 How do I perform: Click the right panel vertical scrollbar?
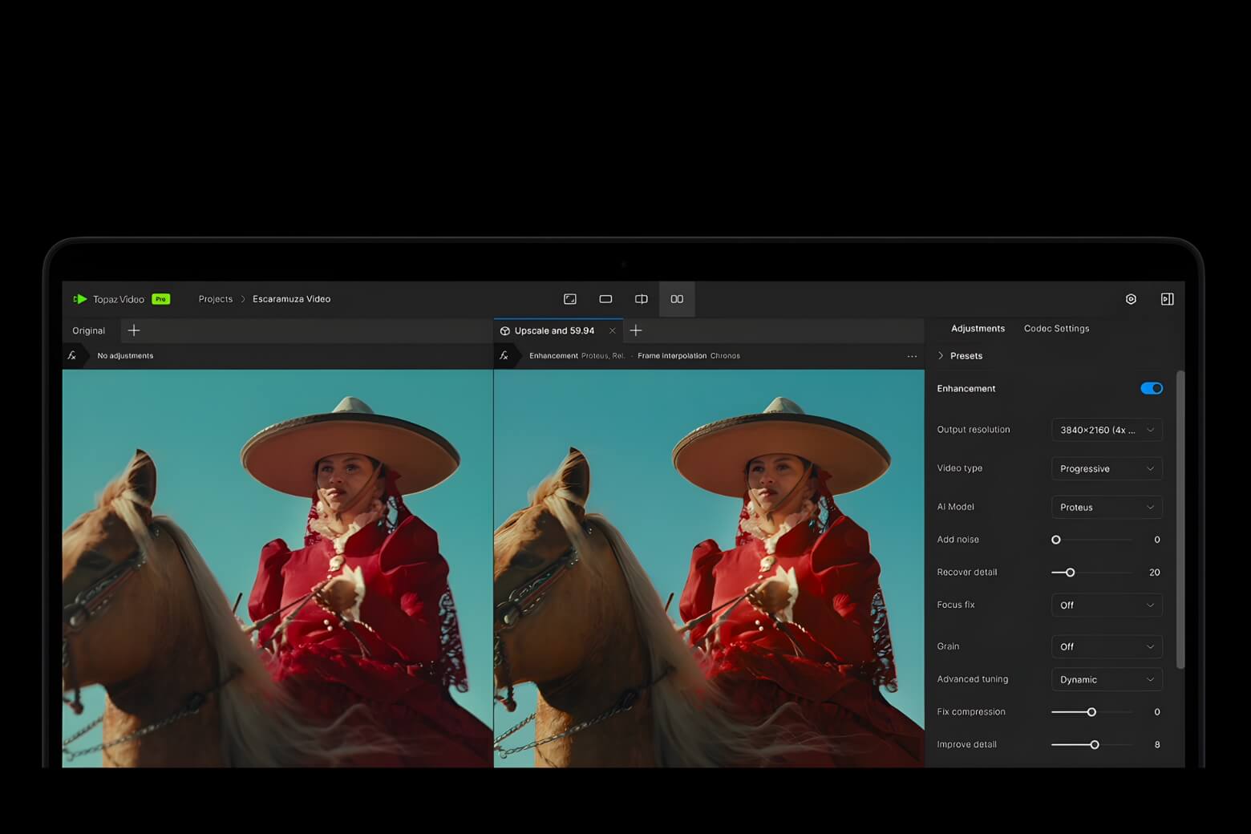pyautogui.click(x=1180, y=520)
